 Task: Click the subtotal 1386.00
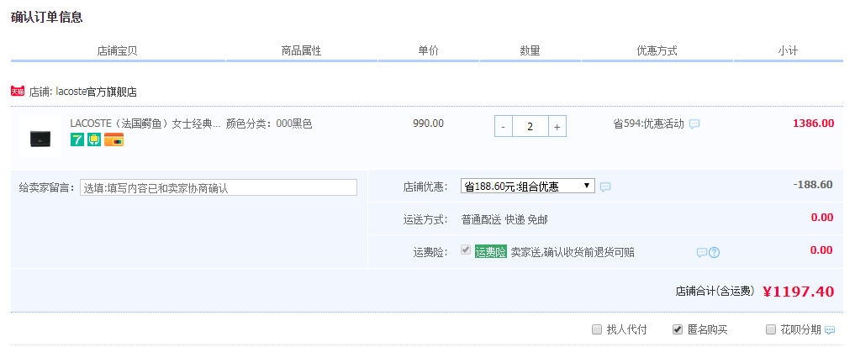click(814, 124)
